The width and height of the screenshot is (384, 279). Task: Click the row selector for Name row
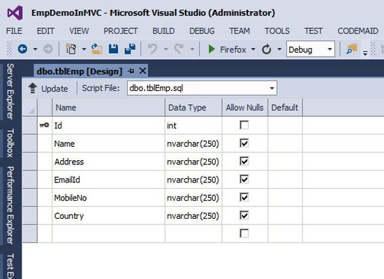pos(29,143)
